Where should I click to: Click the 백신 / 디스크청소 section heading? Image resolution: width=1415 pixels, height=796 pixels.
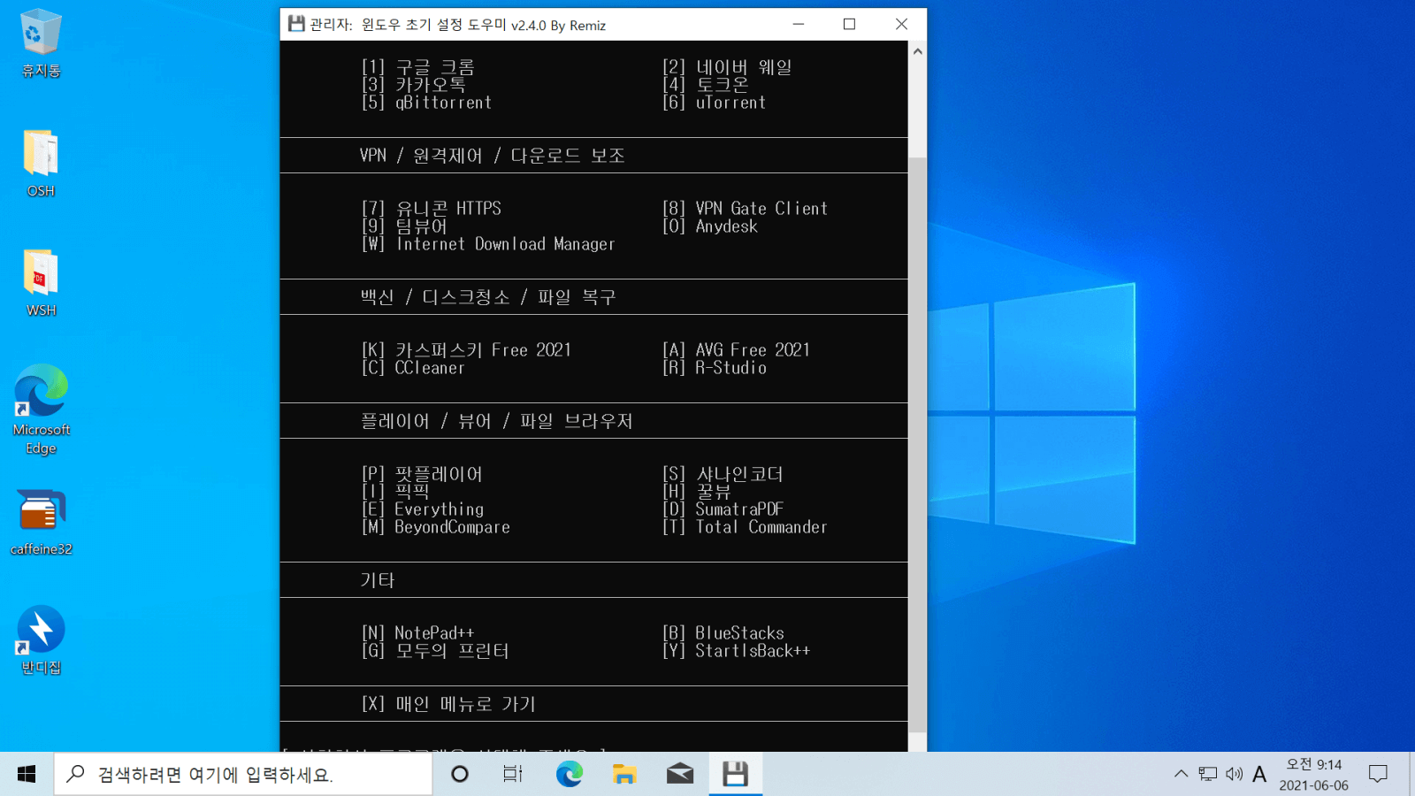tap(487, 297)
